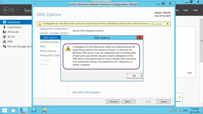Close the configuration wizard window
The width and height of the screenshot is (203, 114).
coord(170,4)
